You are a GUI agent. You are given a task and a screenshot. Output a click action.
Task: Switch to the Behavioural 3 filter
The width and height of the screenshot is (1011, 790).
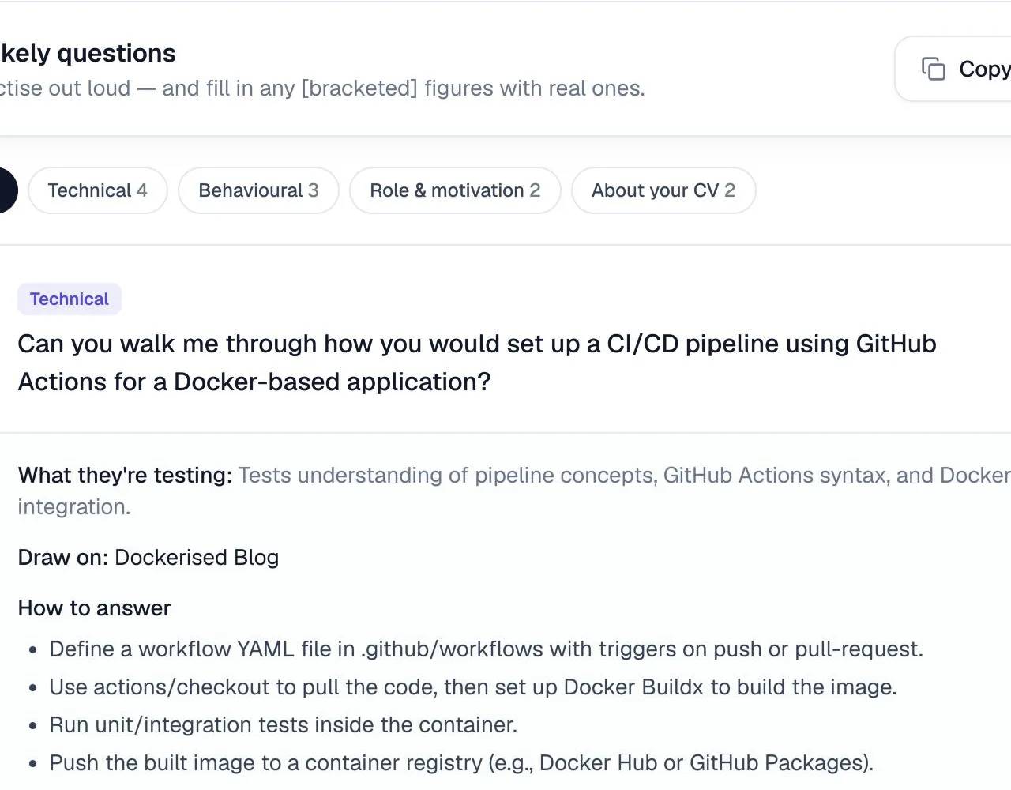[258, 190]
